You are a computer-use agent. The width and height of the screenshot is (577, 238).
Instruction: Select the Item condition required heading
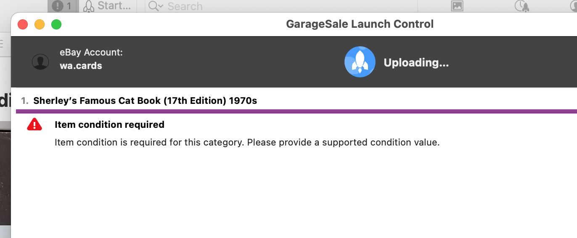click(x=109, y=124)
